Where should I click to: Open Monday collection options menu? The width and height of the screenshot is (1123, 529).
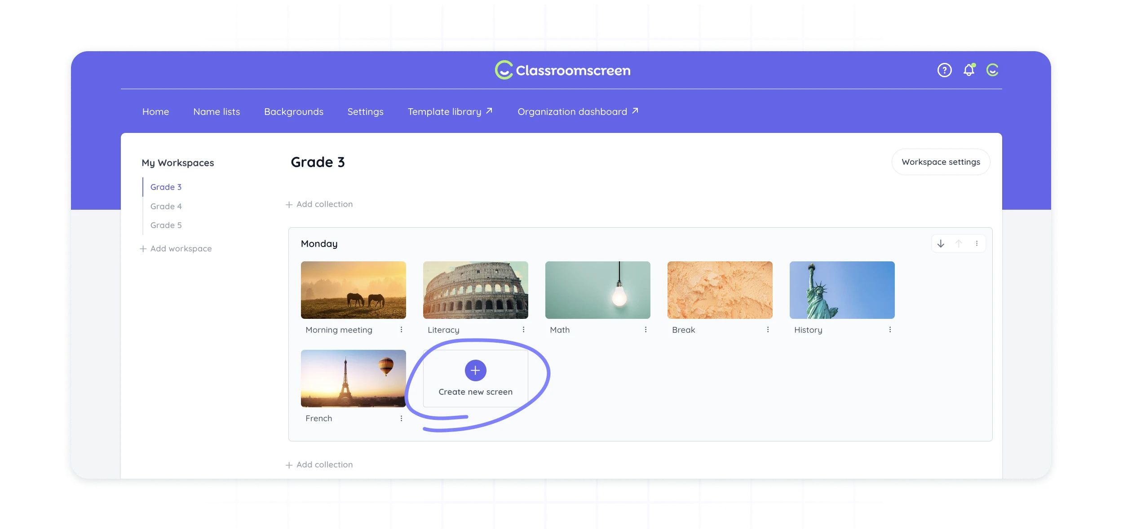click(x=977, y=243)
